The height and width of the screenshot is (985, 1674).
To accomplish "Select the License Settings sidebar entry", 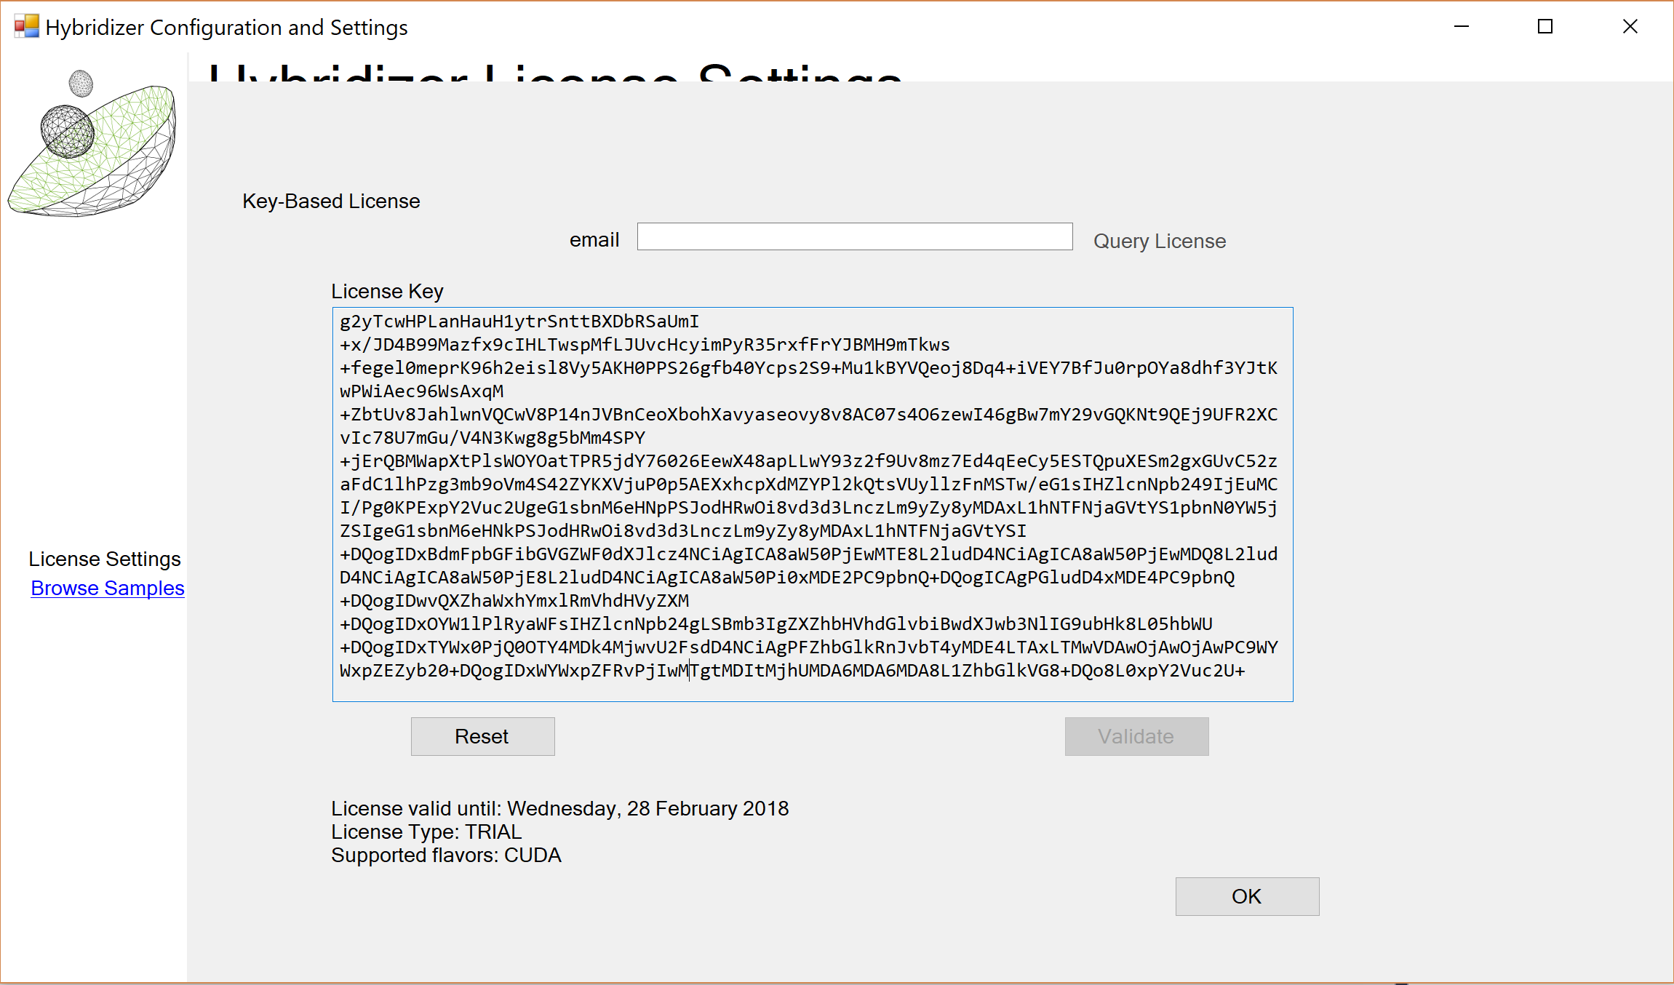I will (104, 559).
